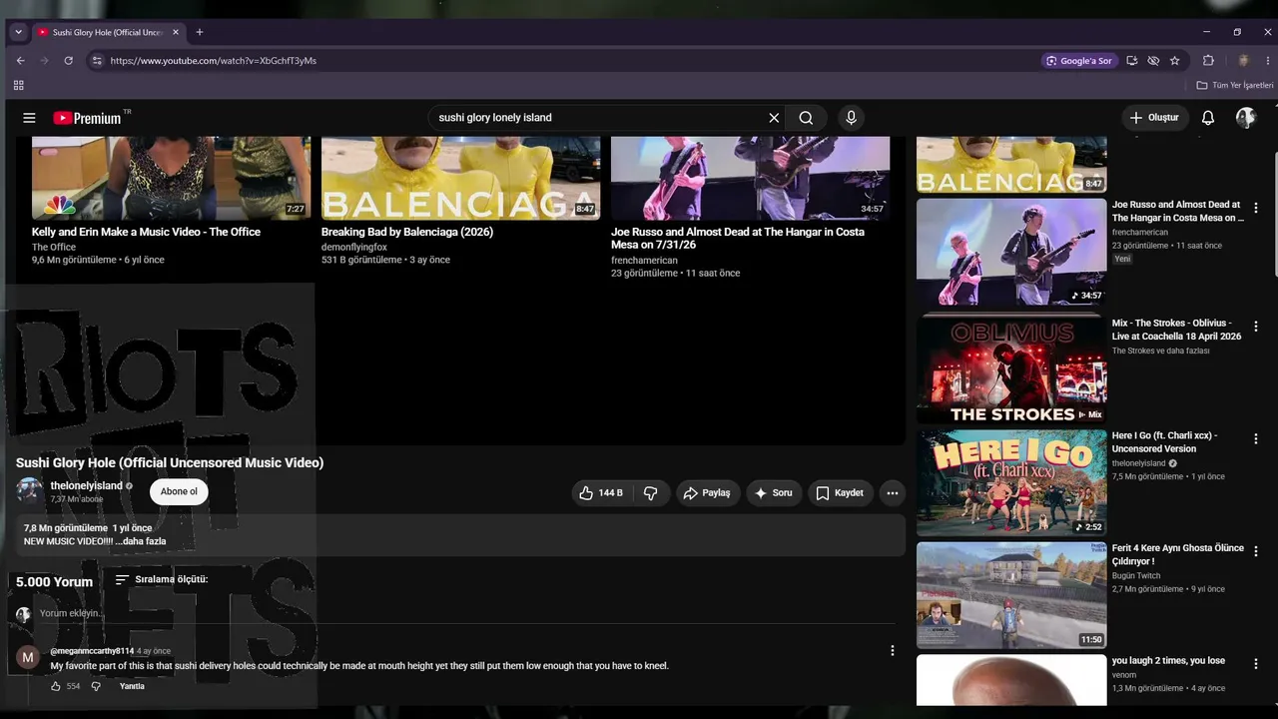Focus the Yorum ekleyin comment field
Viewport: 1278px width, 719px height.
[467, 613]
